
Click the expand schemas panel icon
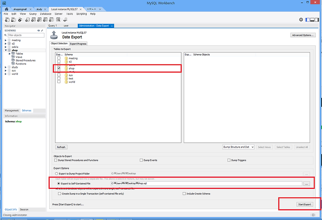tap(42, 30)
